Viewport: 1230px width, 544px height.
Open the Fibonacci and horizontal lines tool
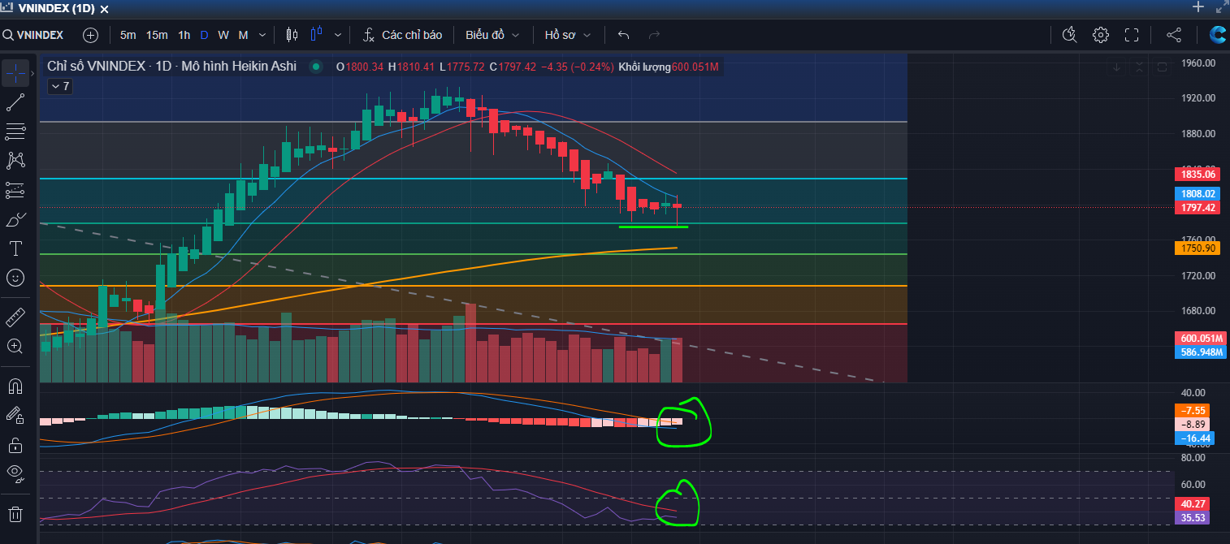tap(15, 132)
